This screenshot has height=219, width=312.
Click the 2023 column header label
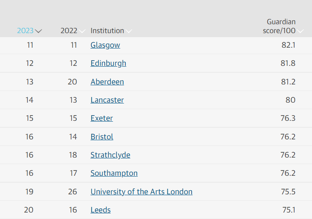25,31
